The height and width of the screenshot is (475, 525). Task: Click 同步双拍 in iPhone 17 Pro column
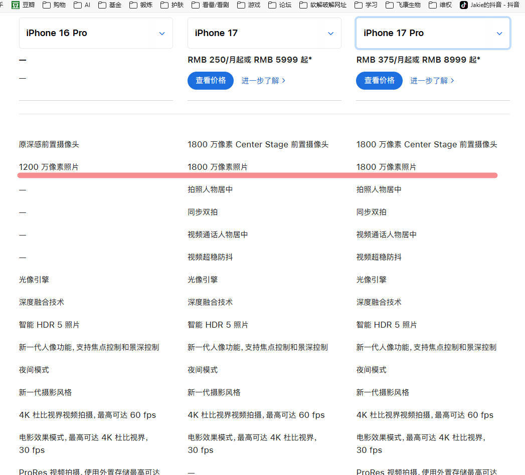tap(372, 212)
